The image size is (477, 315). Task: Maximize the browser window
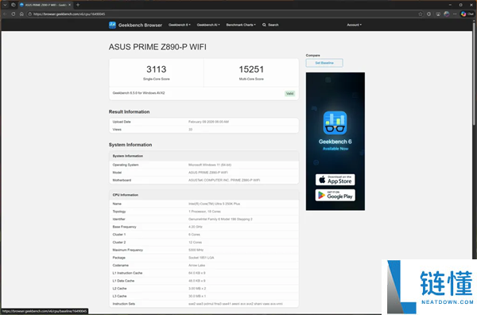point(460,5)
